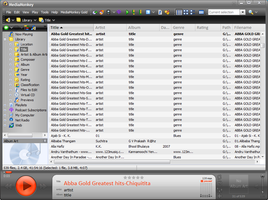Open the Current selection combo box dropdown
This screenshot has width=268, height=200.
point(242,12)
